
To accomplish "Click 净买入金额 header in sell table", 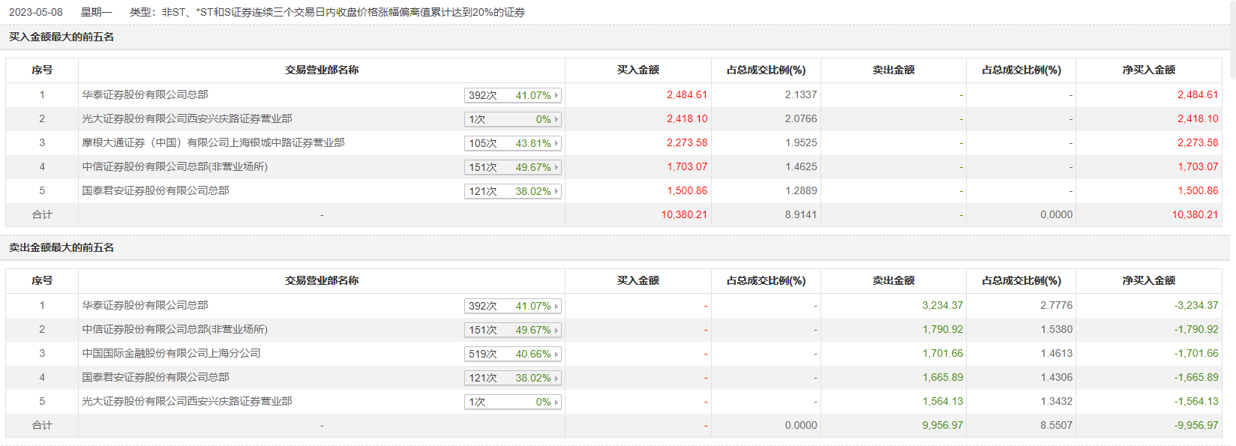I will coord(1149,280).
